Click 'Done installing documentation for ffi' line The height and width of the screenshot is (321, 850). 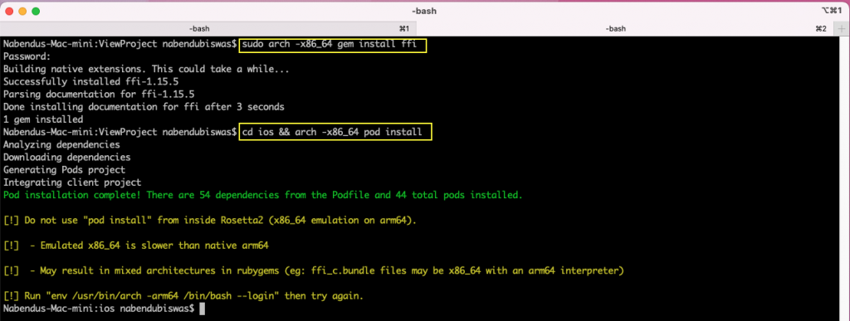[144, 107]
